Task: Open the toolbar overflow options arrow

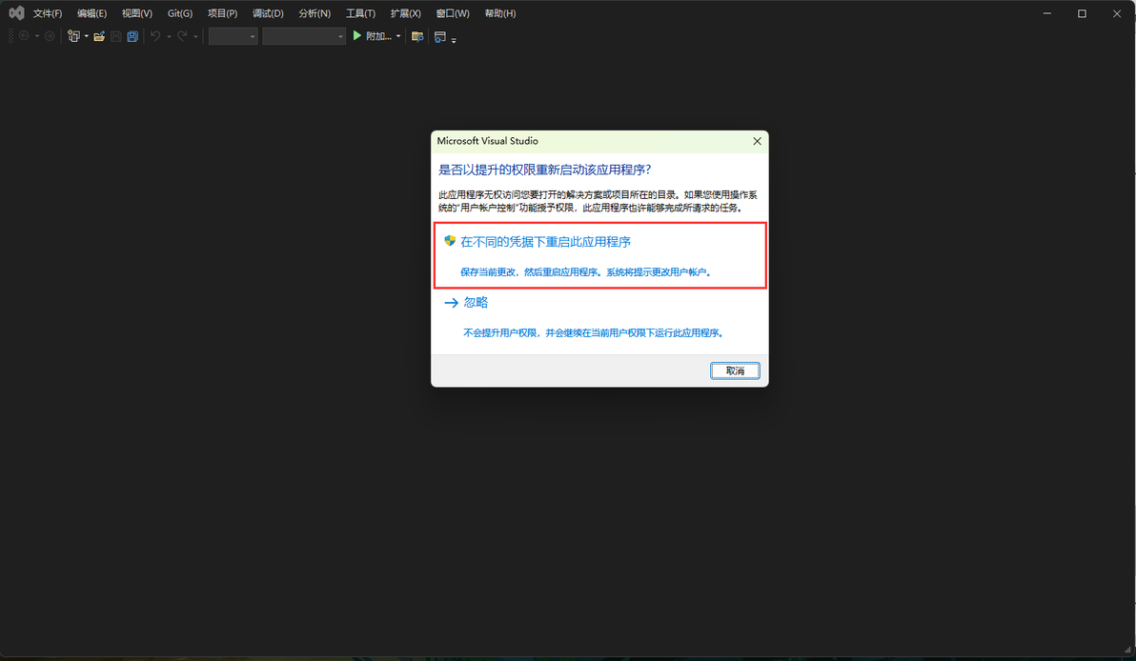Action: (455, 41)
